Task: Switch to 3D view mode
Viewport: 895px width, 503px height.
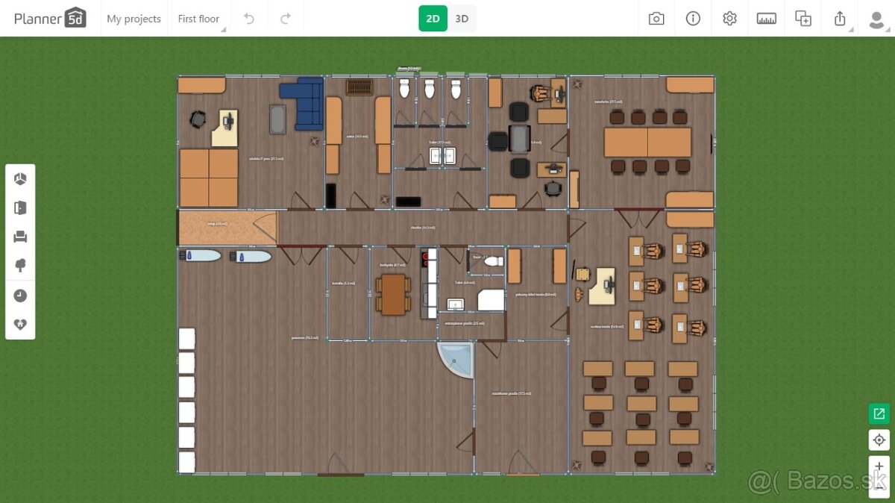Action: (x=462, y=19)
